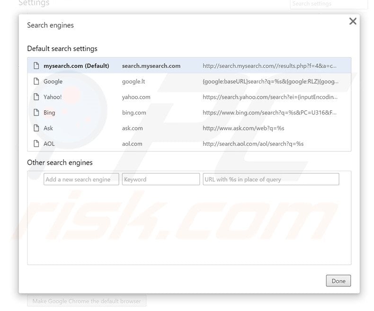Click the page icon beside Google
This screenshot has width=374, height=311.
point(36,81)
